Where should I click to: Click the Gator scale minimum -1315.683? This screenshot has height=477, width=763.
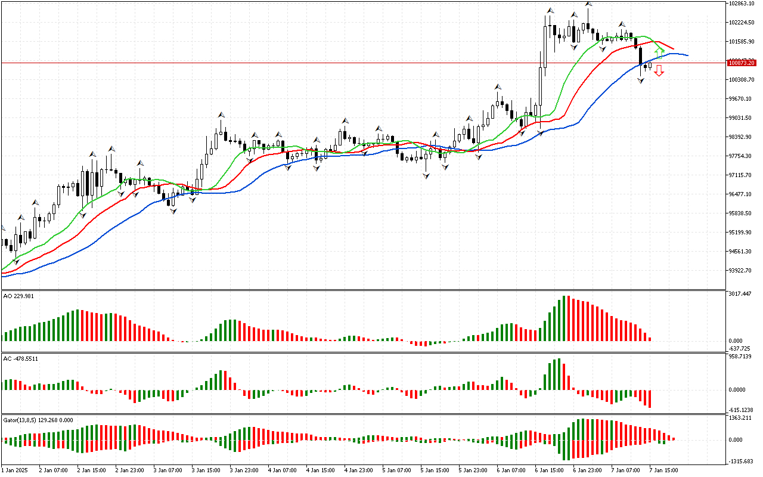pyautogui.click(x=741, y=461)
